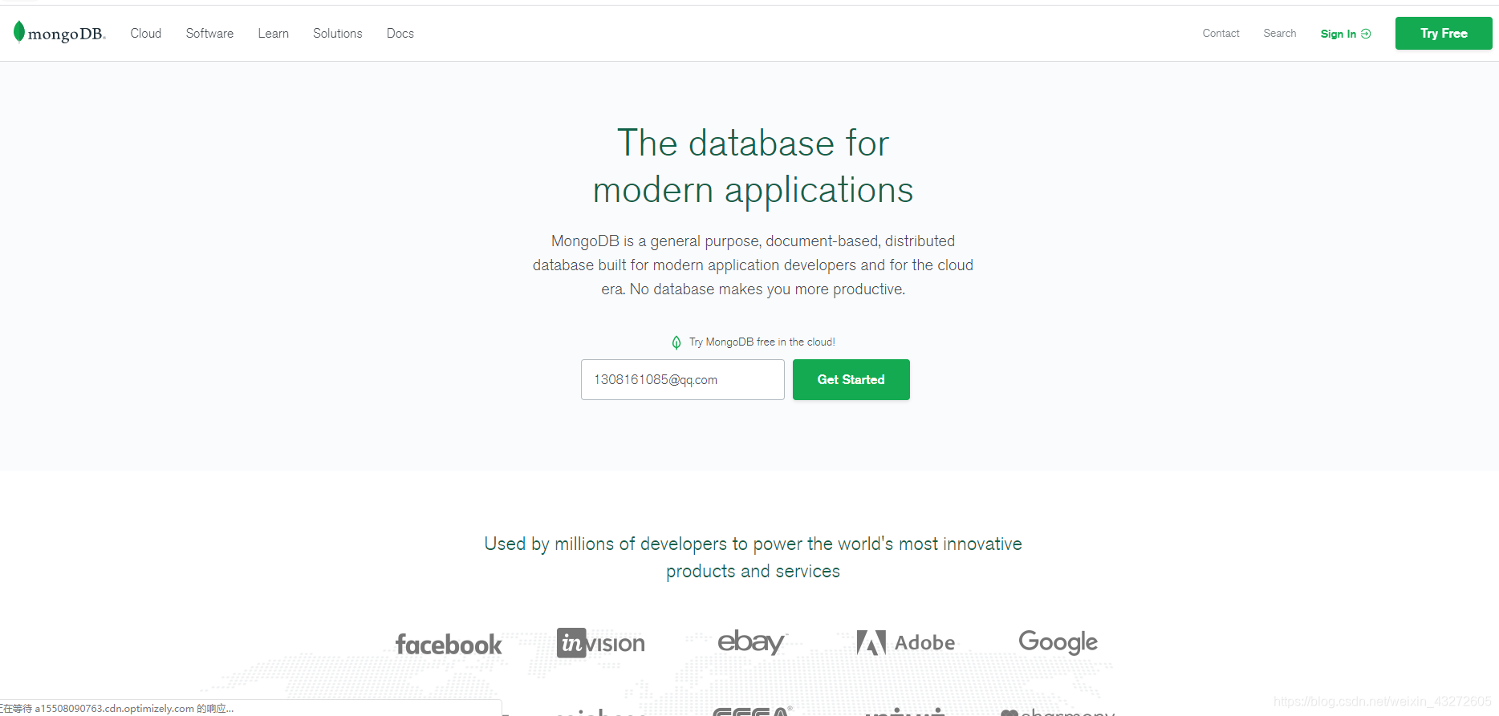The height and width of the screenshot is (716, 1499).
Task: Open Search in the header
Action: click(x=1280, y=34)
